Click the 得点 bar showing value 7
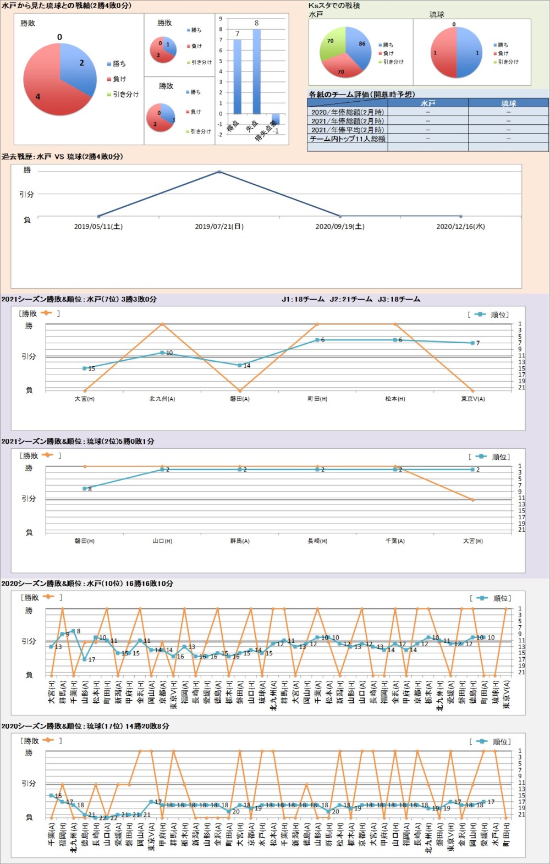The image size is (550, 864). [x=238, y=76]
